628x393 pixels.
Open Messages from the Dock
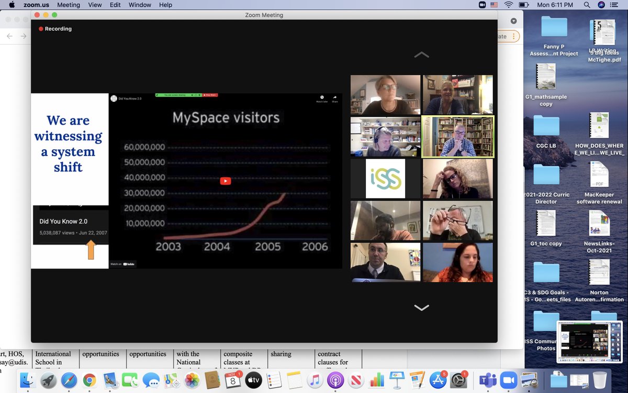[151, 379]
